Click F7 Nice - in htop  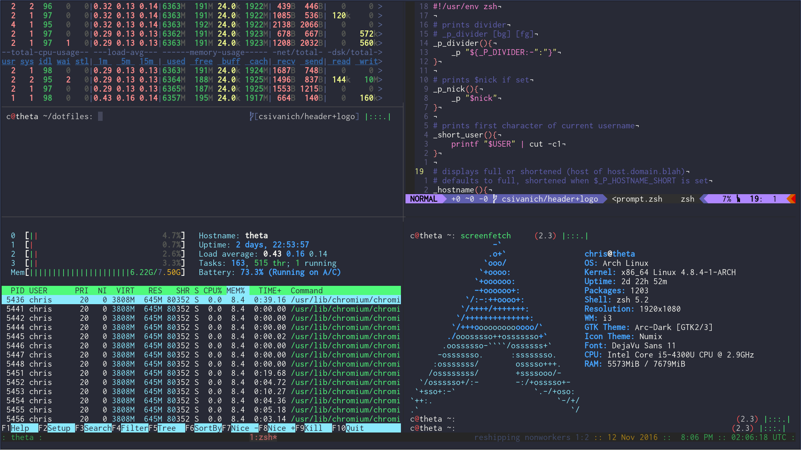click(240, 428)
